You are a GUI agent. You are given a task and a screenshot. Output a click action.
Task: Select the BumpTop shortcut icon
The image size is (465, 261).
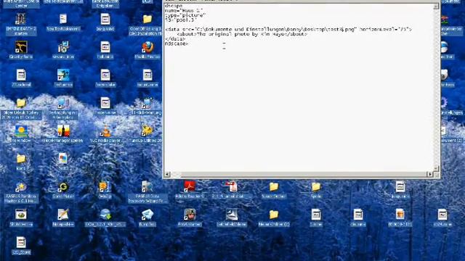click(147, 215)
